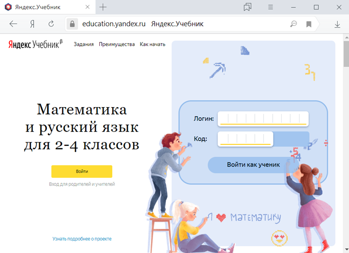
Task: Close the Яндекс.Учебник tab
Action: tap(87, 7)
